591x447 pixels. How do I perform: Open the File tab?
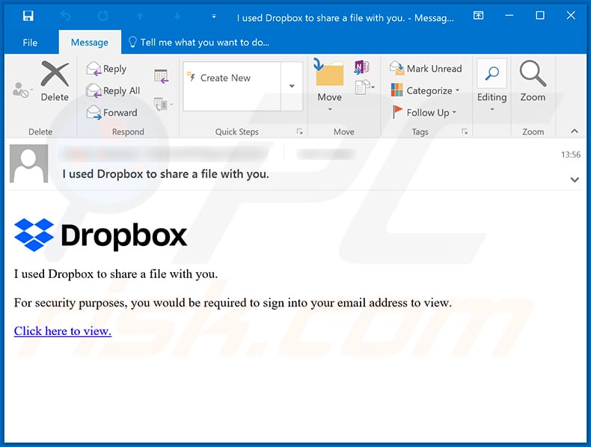click(30, 43)
